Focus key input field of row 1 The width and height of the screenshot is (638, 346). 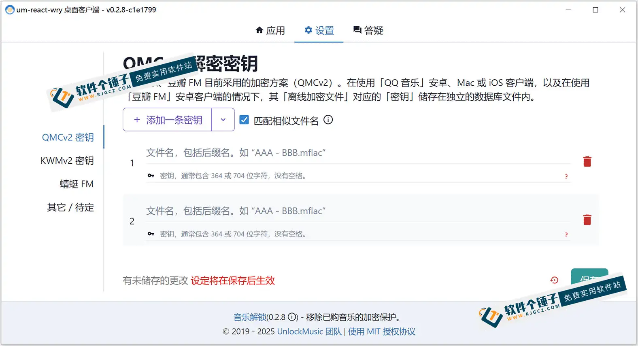pyautogui.click(x=358, y=176)
